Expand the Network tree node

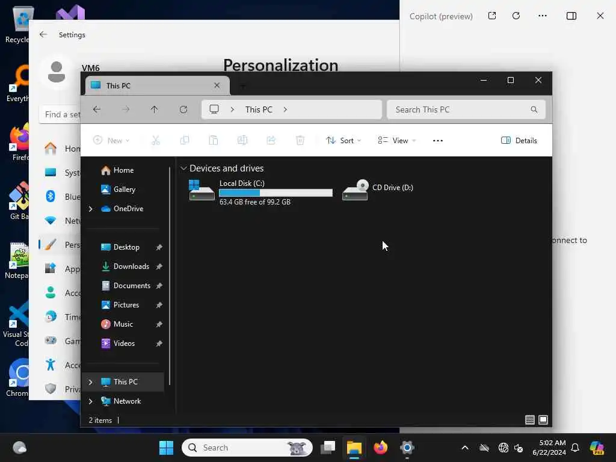point(91,401)
